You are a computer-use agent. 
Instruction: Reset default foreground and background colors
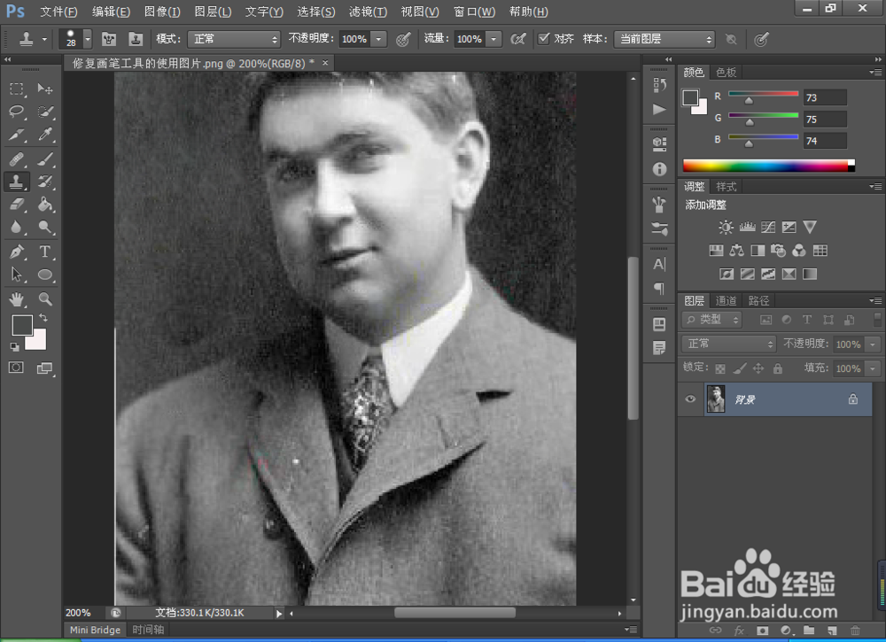coord(15,347)
